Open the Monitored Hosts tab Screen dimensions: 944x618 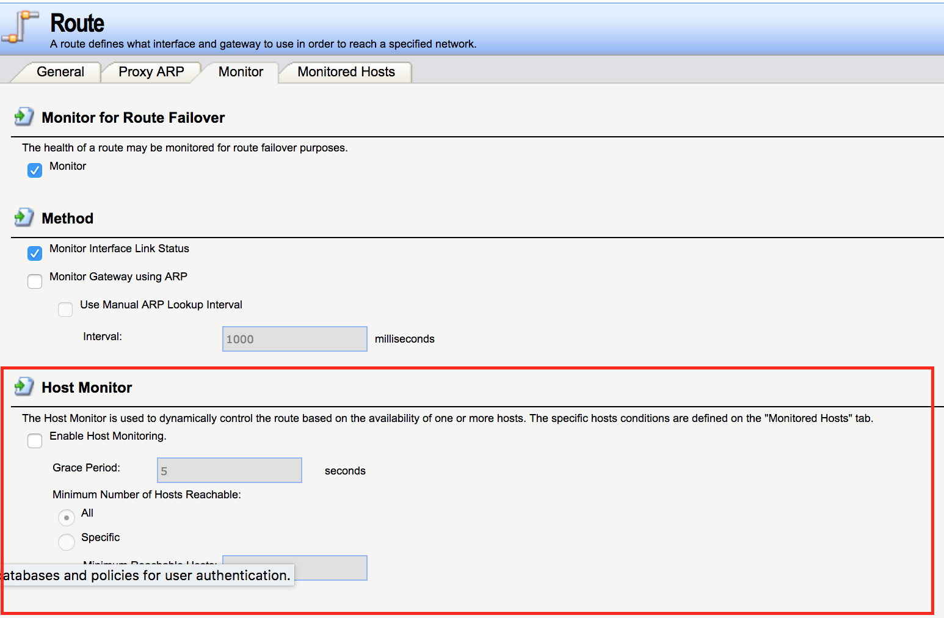[x=346, y=72]
